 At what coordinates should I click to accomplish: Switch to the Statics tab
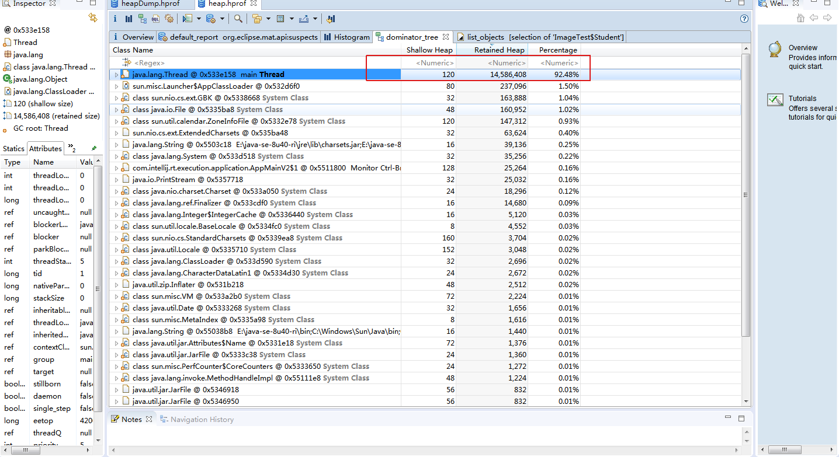[x=13, y=149]
